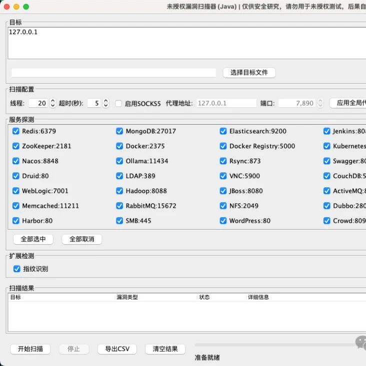366x366 pixels.
Task: Sort by 目标 column header
Action: (x=61, y=297)
